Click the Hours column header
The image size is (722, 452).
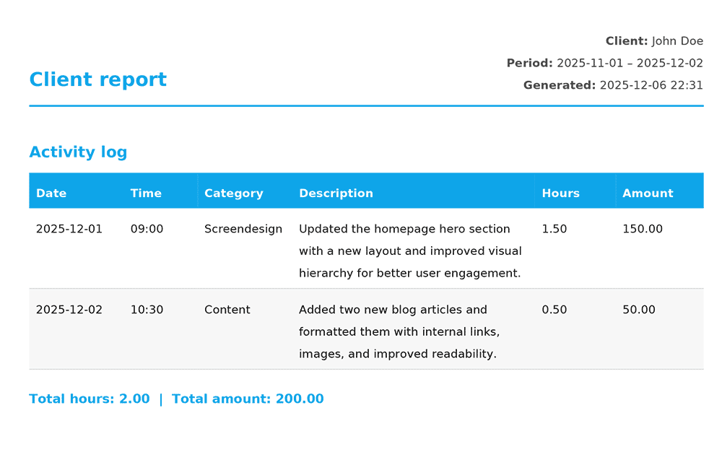pyautogui.click(x=560, y=193)
